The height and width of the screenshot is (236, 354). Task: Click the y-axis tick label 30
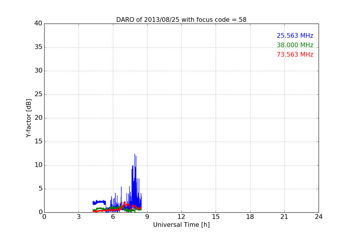point(38,71)
